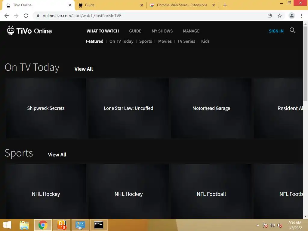Click the Action Center flag icon

coord(265,225)
